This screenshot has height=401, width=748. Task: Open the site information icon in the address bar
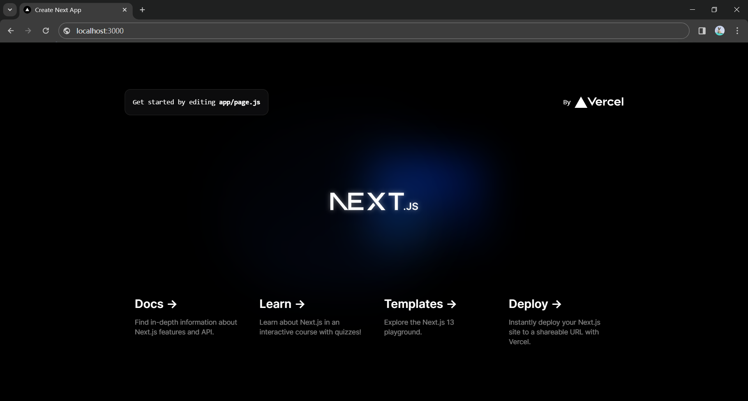(x=67, y=31)
